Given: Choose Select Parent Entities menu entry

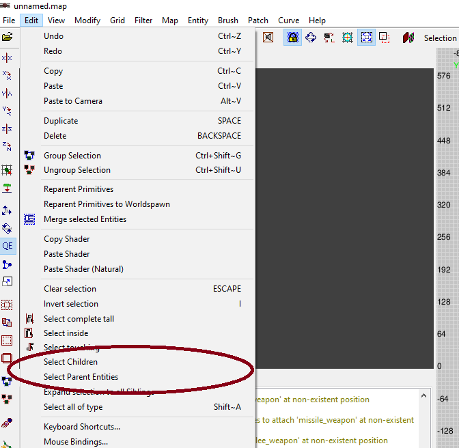Looking at the screenshot, I should pos(81,377).
